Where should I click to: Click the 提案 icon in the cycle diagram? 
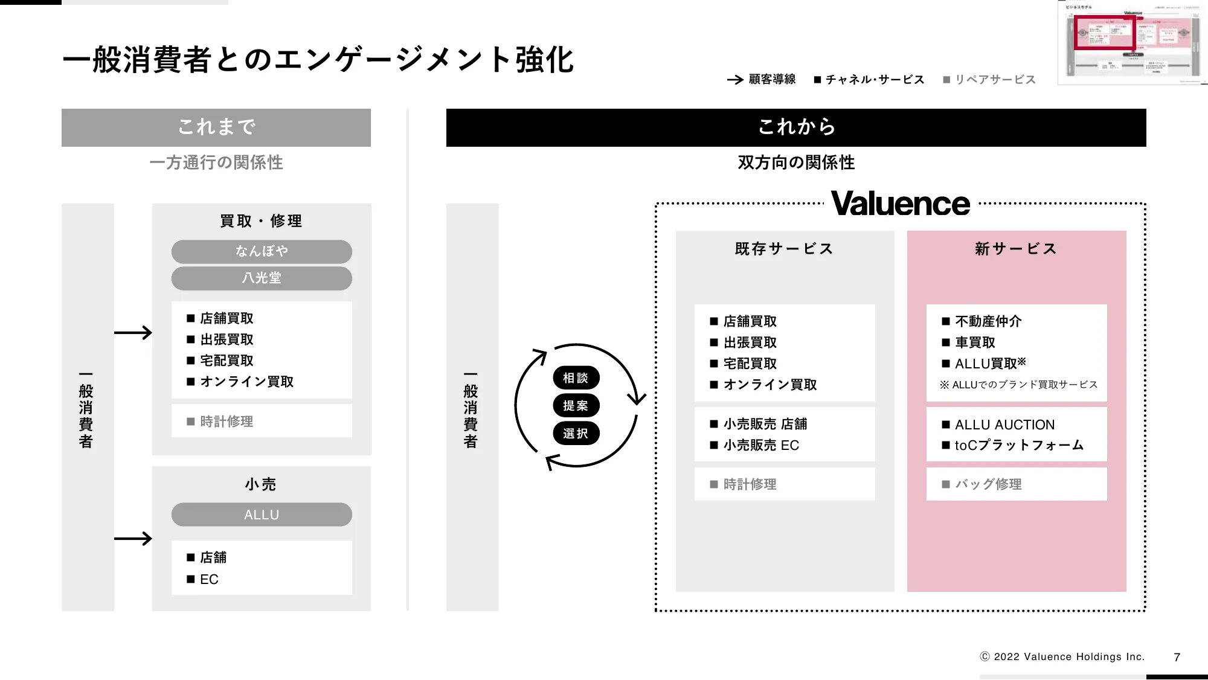tap(577, 405)
